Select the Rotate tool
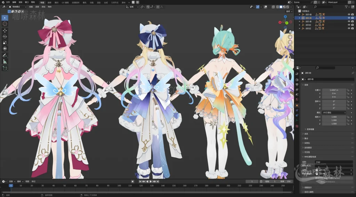The width and height of the screenshot is (356, 197). point(5,37)
